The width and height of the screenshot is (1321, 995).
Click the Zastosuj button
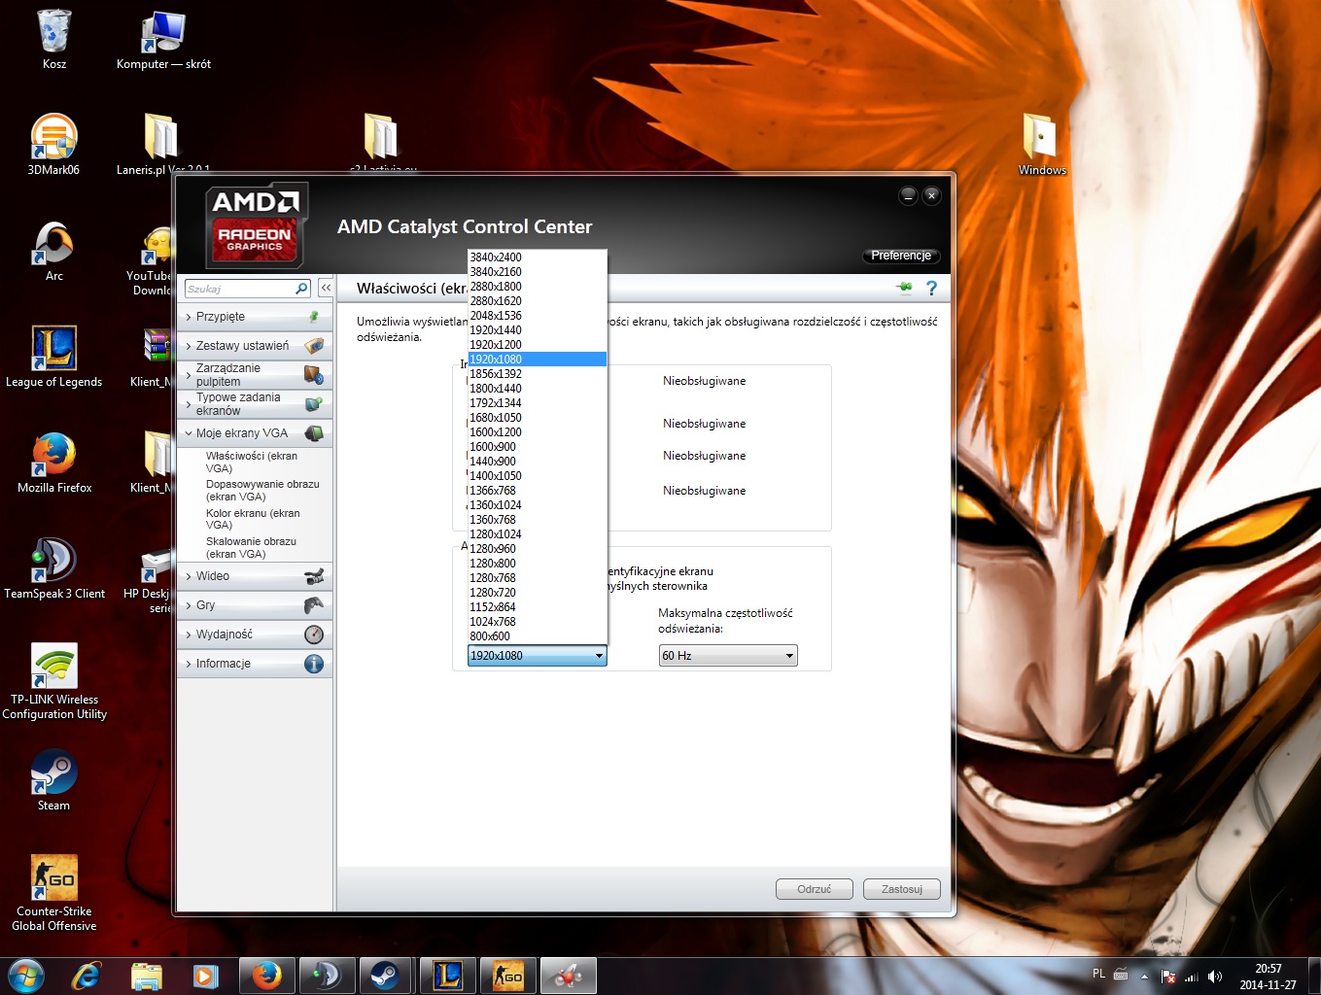click(902, 889)
